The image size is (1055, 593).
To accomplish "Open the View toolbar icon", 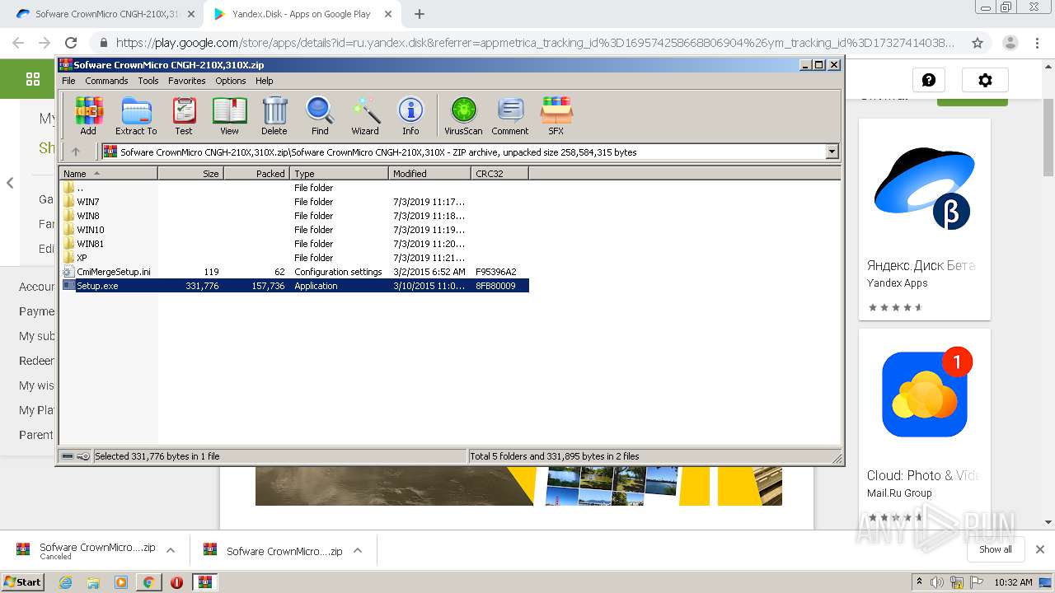I will 229,115.
